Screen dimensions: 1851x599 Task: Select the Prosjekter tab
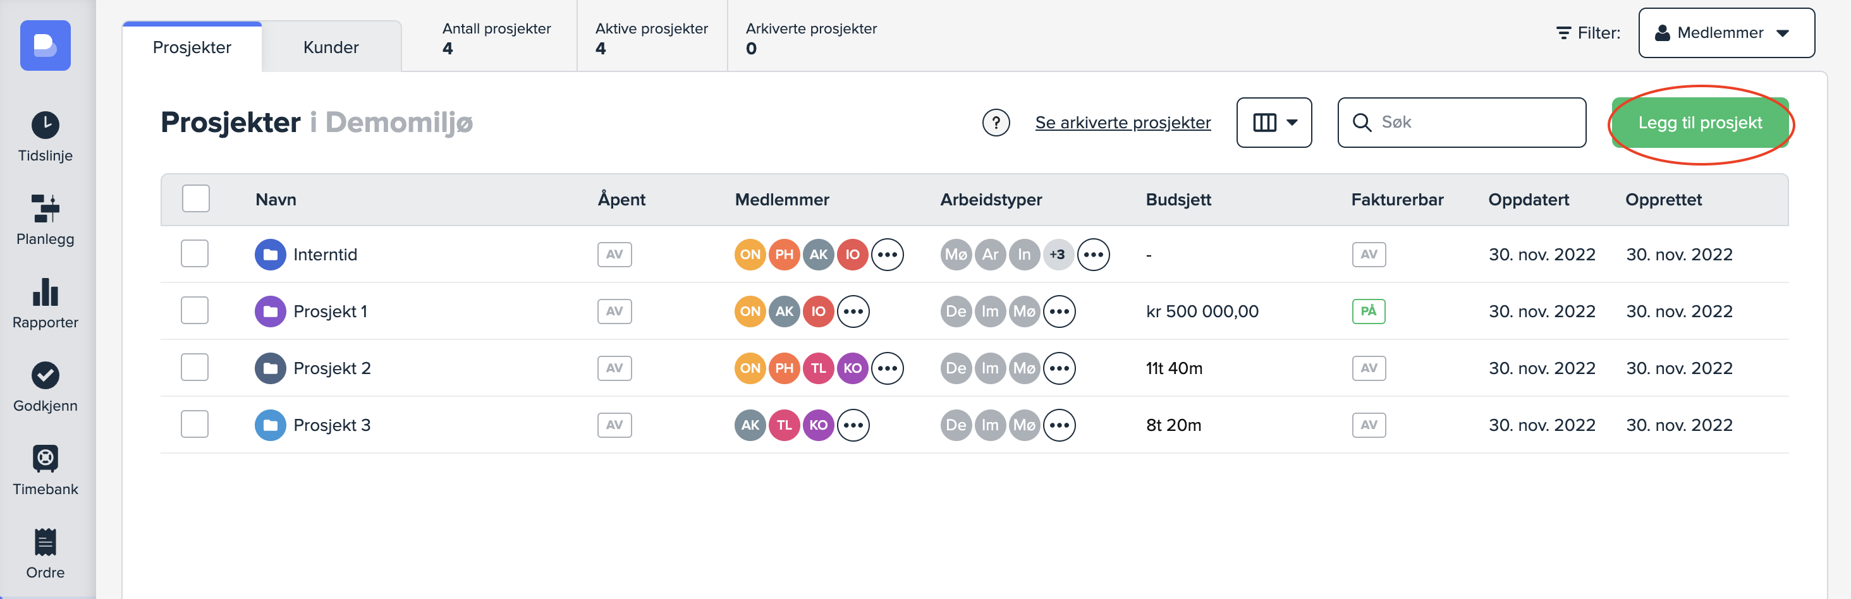(192, 47)
